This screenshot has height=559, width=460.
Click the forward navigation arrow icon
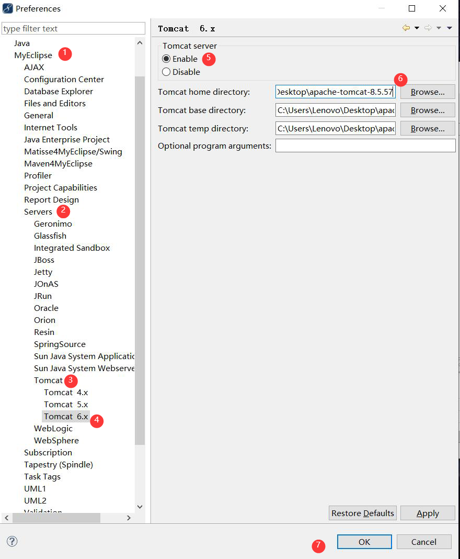[428, 28]
